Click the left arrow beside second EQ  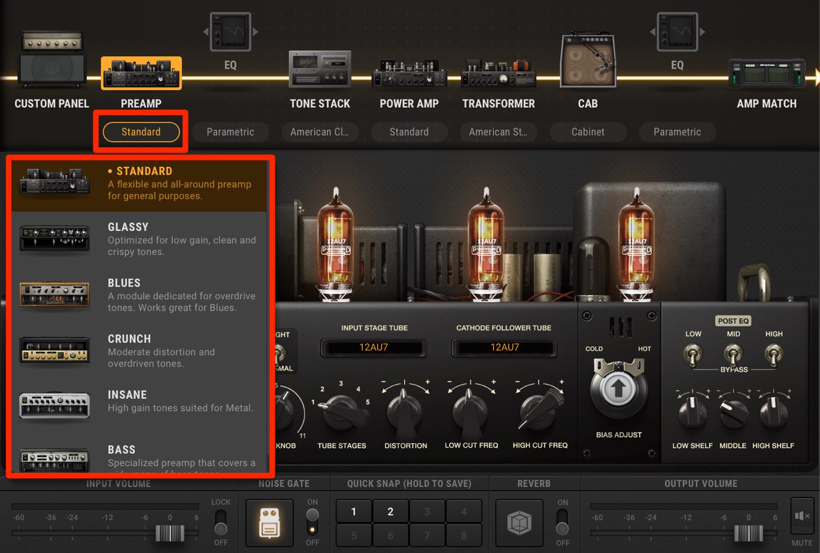click(x=652, y=32)
